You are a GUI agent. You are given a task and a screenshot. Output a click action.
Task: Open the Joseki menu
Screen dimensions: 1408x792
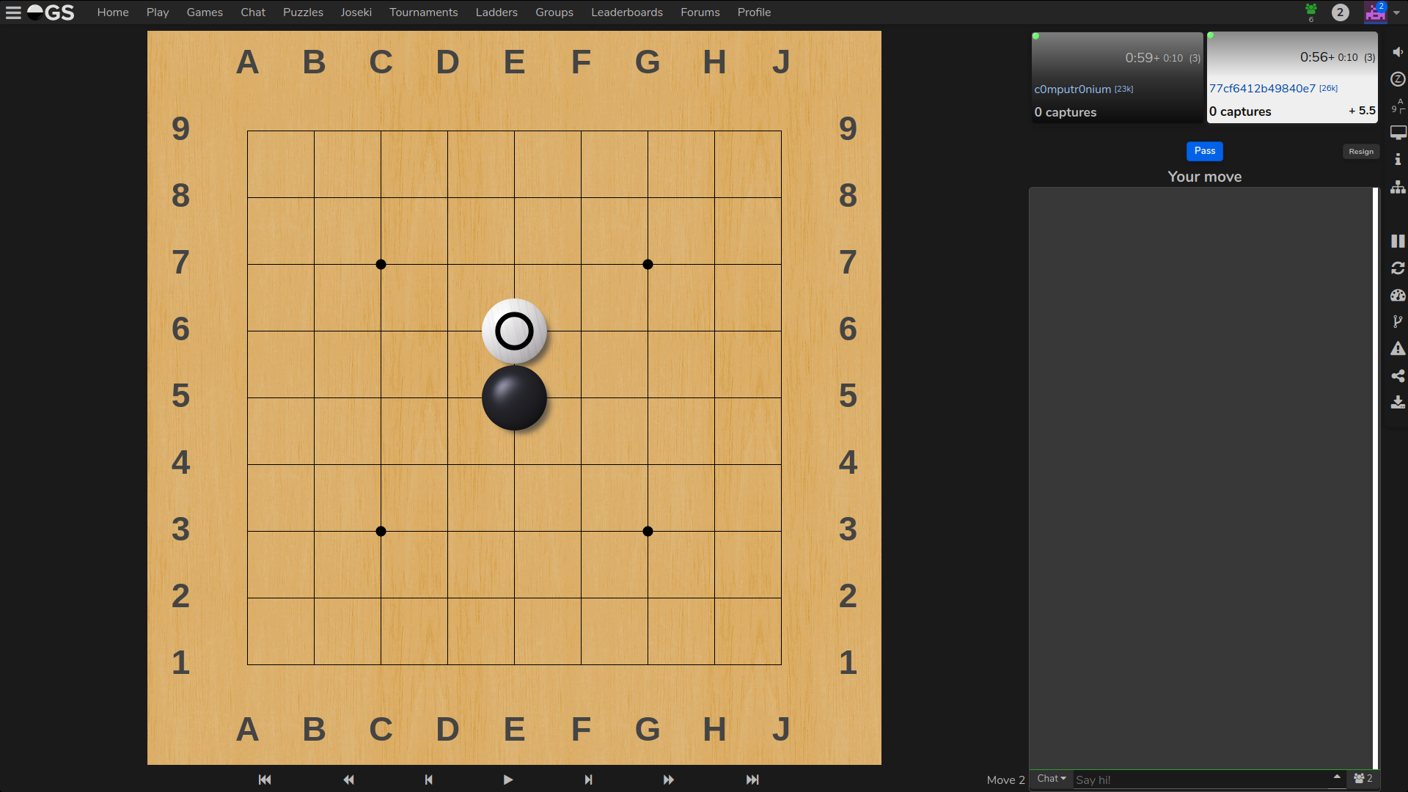click(356, 12)
